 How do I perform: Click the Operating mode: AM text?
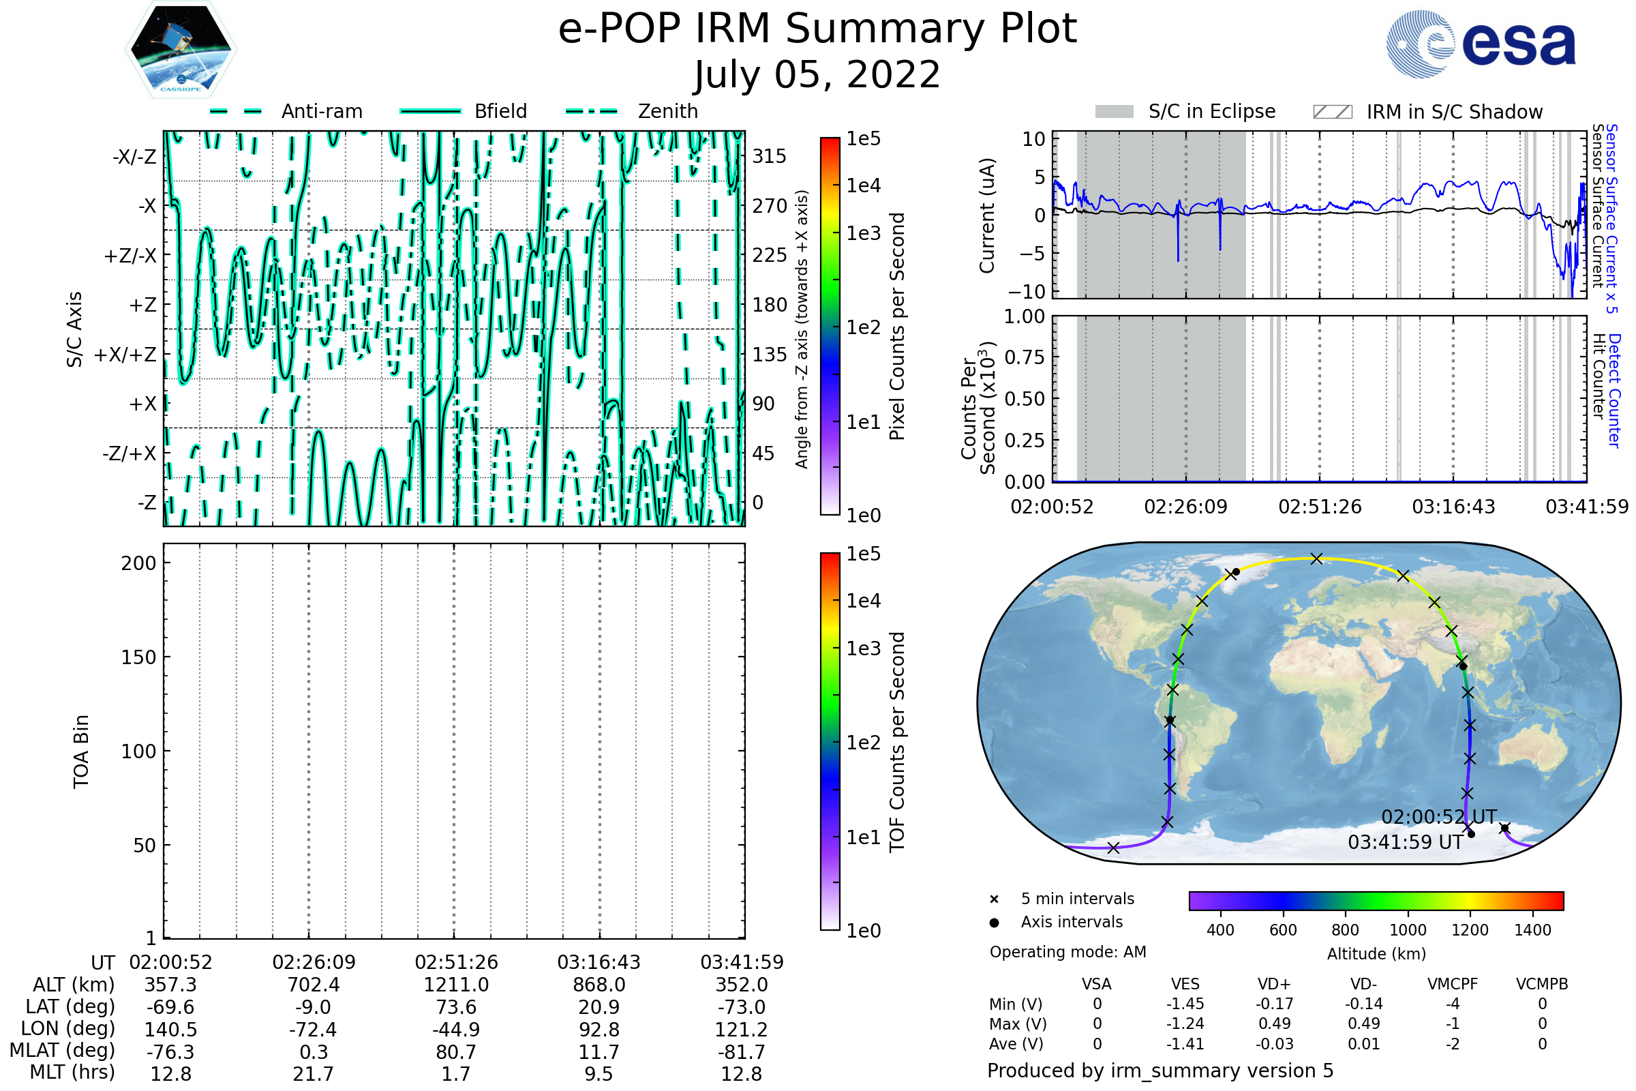(1067, 952)
